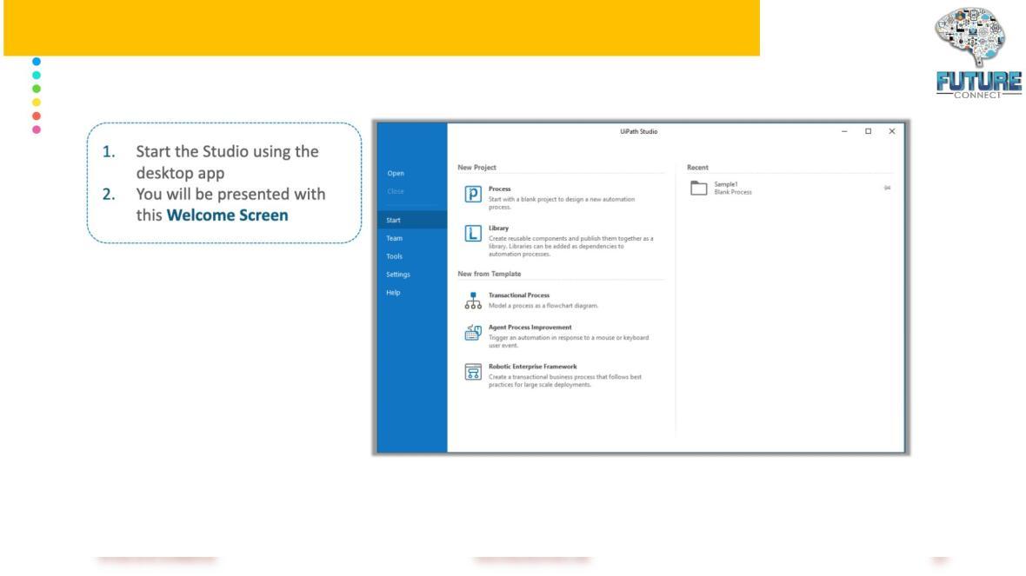The height and width of the screenshot is (576, 1026).
Task: Pin the Sample1 recent project
Action: (x=887, y=188)
